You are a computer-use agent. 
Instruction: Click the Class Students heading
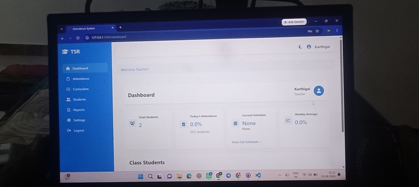tap(147, 163)
